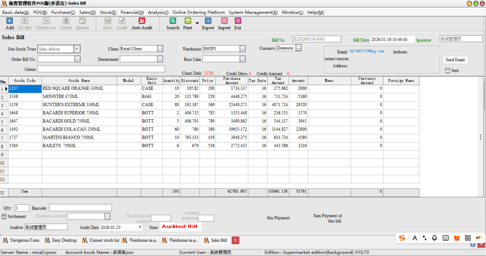
Task: Toggle the Sent checkbox
Action: pyautogui.click(x=448, y=71)
